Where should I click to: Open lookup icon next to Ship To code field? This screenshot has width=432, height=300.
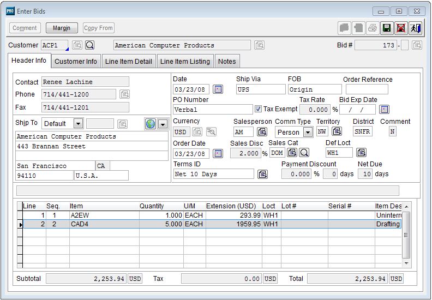pos(122,124)
